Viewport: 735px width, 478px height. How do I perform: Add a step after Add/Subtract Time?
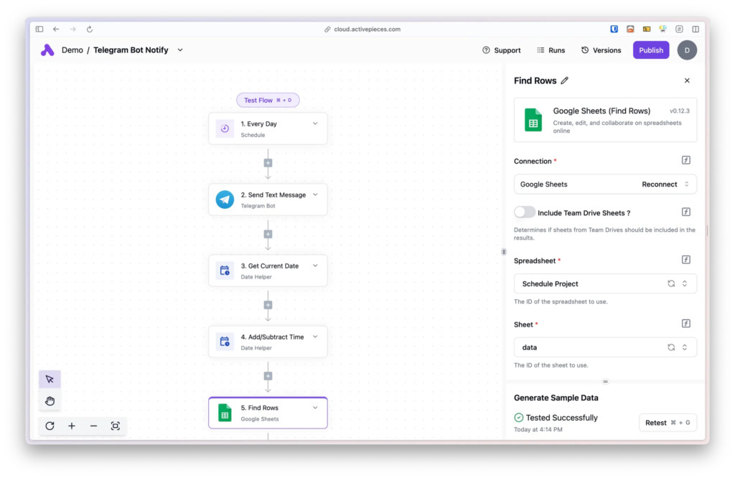(x=268, y=376)
